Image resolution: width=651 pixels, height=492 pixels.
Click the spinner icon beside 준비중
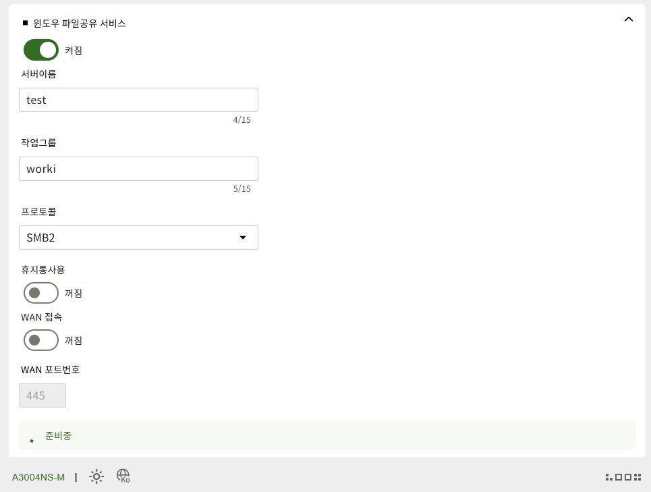click(32, 441)
